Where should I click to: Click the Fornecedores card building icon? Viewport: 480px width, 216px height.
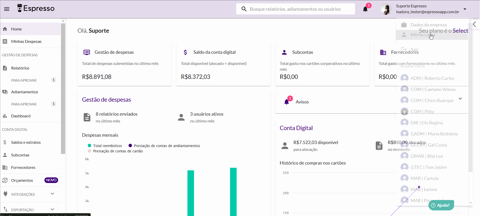click(383, 52)
